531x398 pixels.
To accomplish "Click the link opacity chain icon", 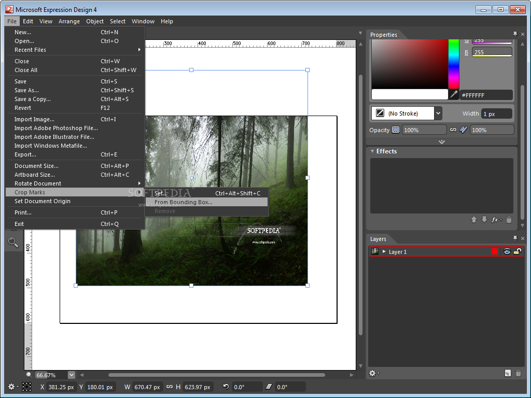I will click(453, 130).
